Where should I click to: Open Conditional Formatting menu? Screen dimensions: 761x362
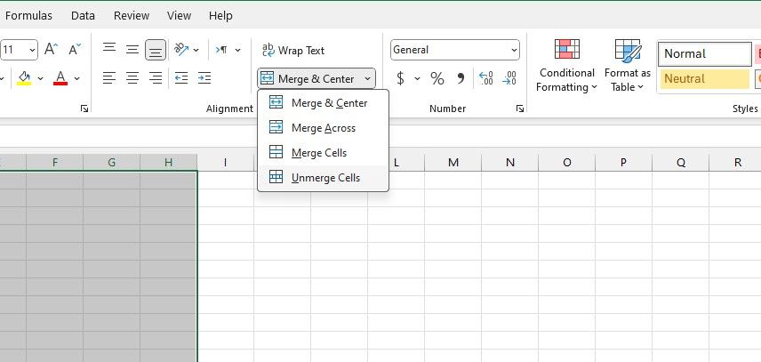coord(566,66)
